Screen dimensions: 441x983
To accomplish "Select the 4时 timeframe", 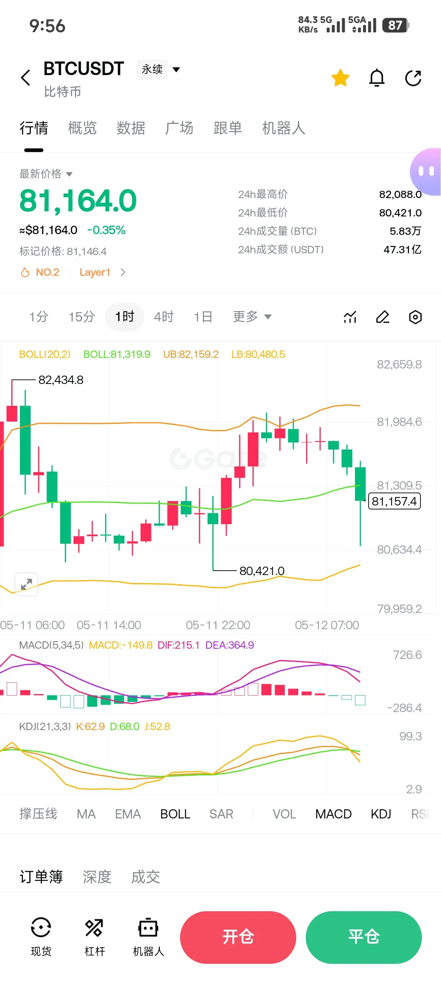I will pos(164,316).
